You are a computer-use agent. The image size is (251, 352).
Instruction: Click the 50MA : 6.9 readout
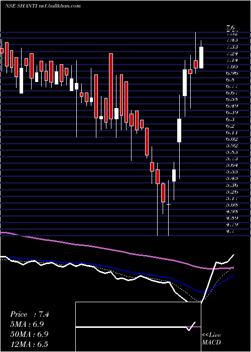coord(29,334)
